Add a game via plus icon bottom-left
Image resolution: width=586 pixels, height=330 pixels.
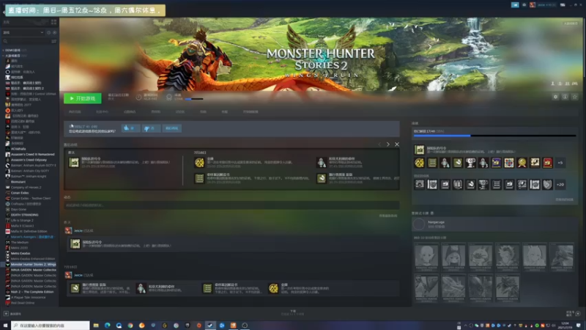point(6,314)
